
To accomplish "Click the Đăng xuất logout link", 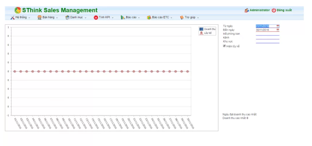I will [284, 10].
